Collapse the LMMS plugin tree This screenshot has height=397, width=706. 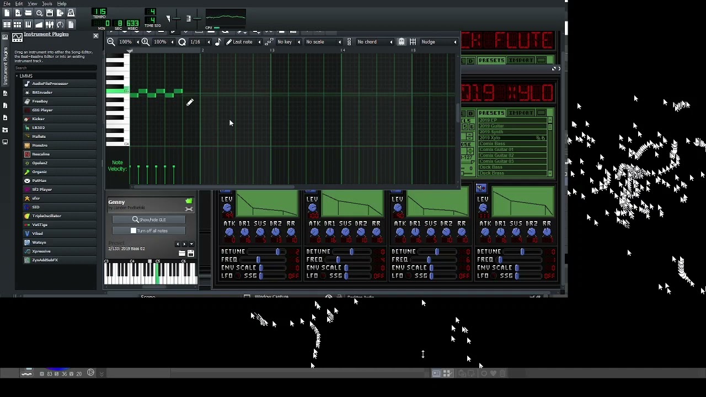click(17, 76)
